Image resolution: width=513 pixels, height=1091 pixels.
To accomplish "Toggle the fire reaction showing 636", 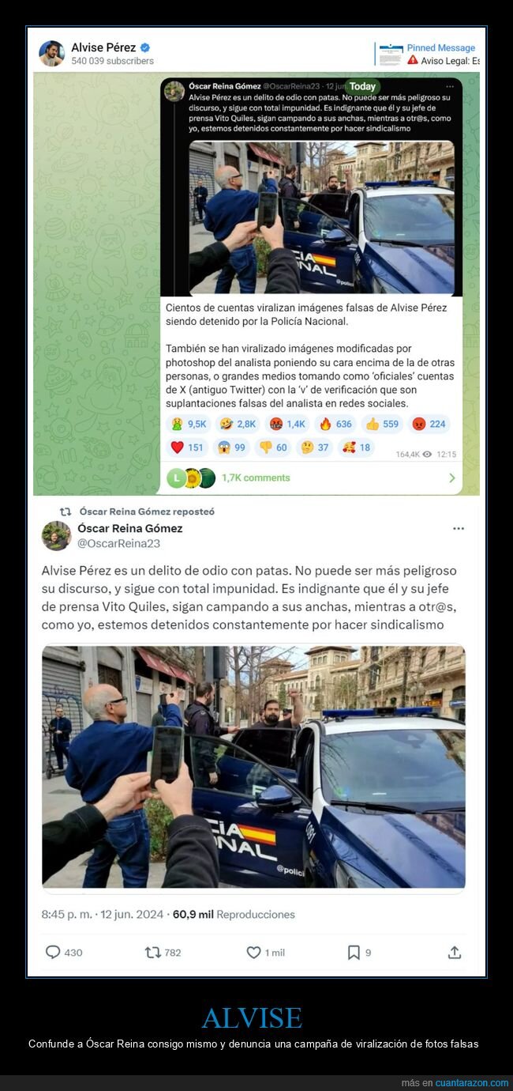I will [x=335, y=424].
